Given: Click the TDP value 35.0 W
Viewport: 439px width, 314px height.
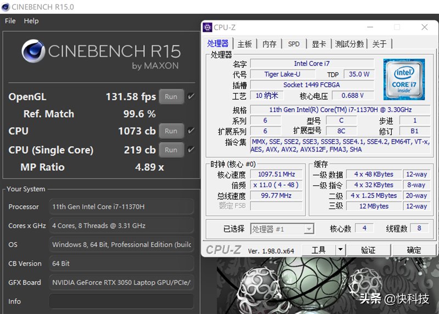Looking at the screenshot, I should tap(359, 74).
